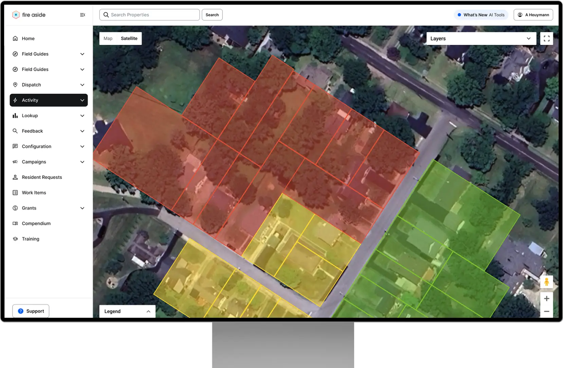
Task: Open What's New AI Tools
Action: tap(481, 15)
